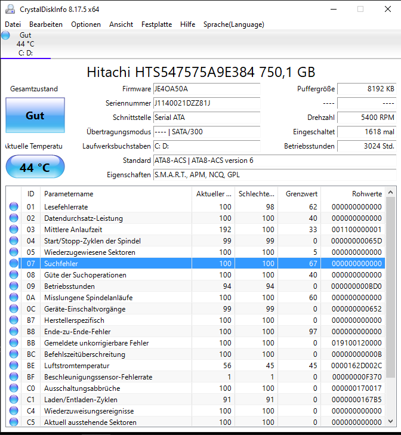The width and height of the screenshot is (401, 435).
Task: Click the Eigenschaften field S.M.A.R.T., APM
Action: 274,175
